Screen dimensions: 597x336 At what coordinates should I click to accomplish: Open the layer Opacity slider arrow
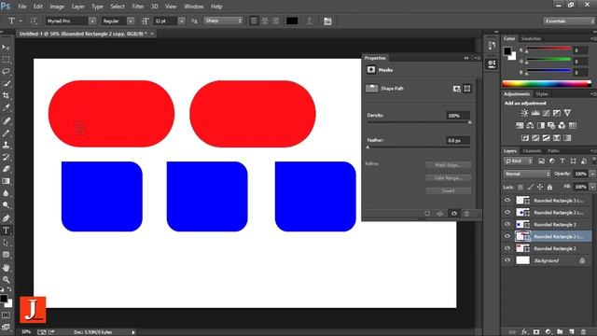[x=592, y=174]
